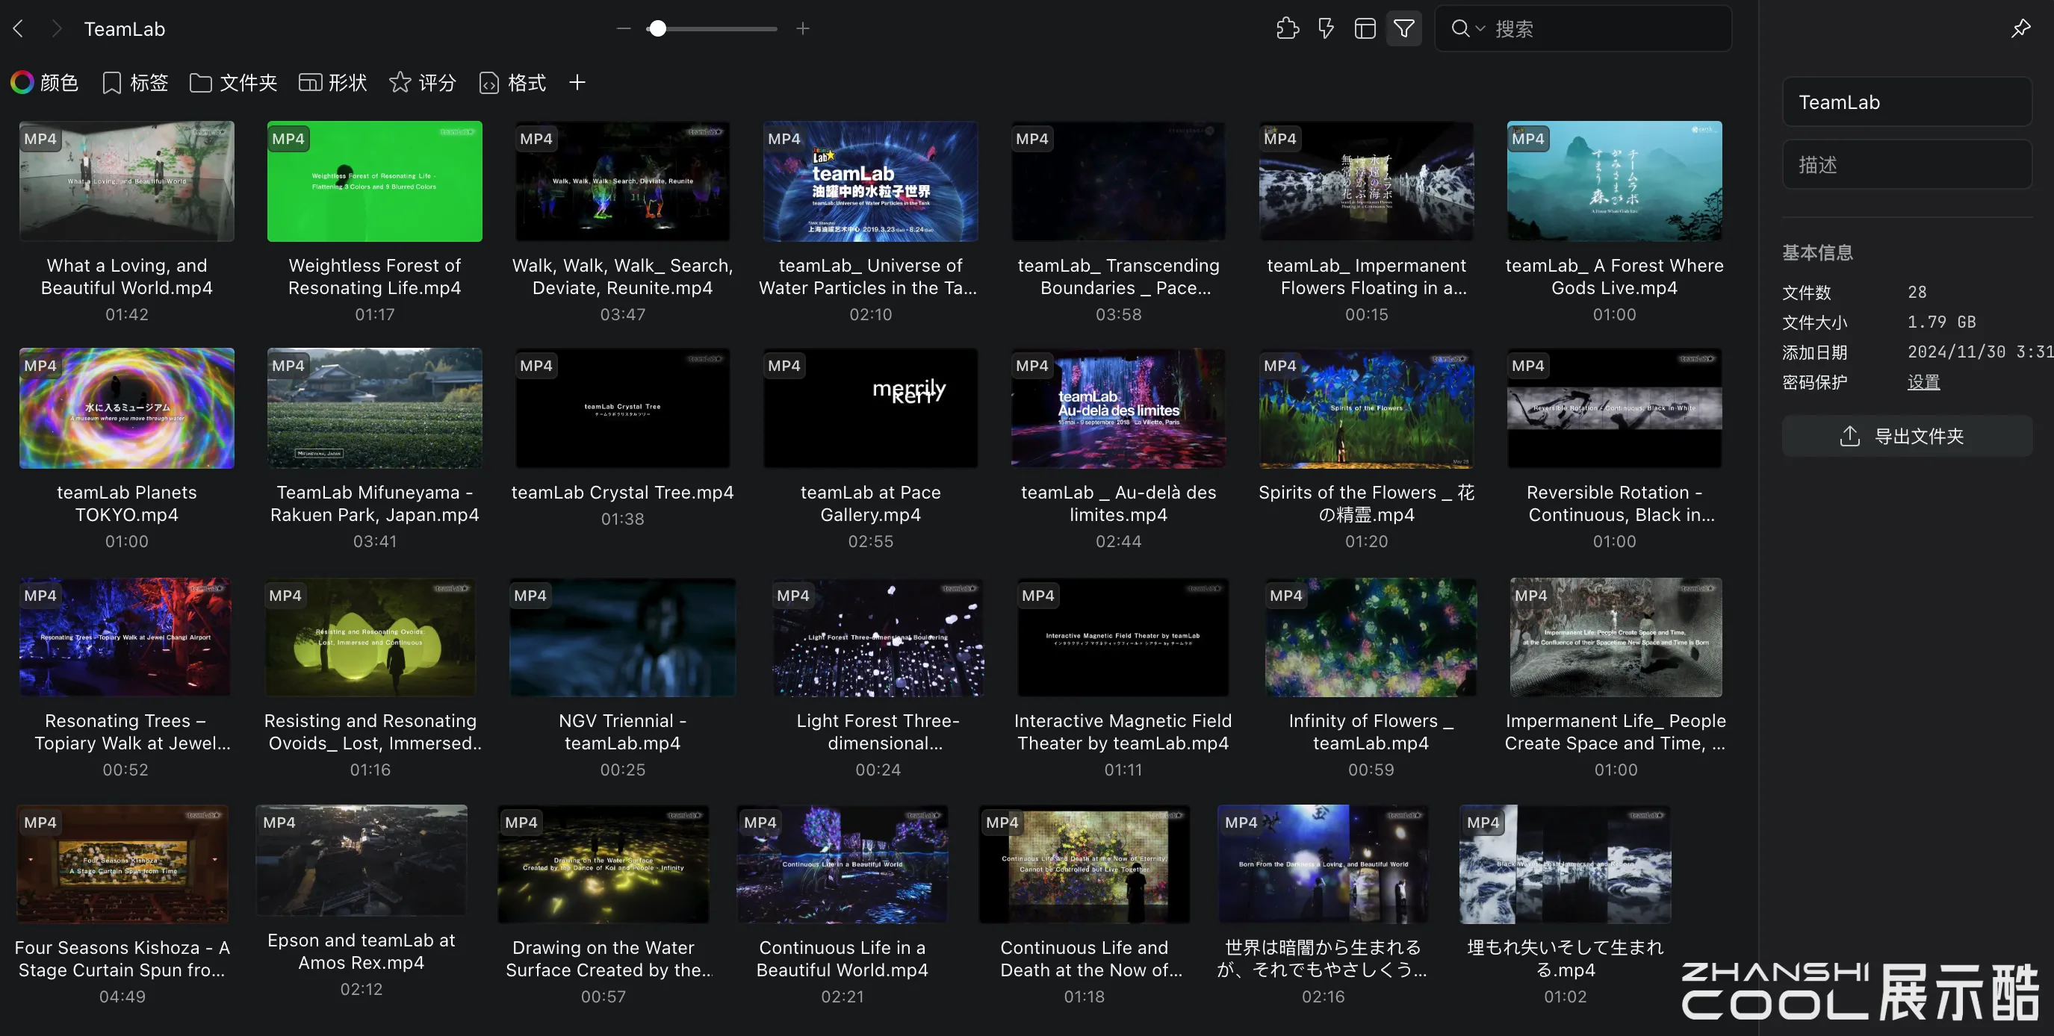Select A Forest Where Gods Live thumbnail
The width and height of the screenshot is (2054, 1036).
pos(1615,181)
